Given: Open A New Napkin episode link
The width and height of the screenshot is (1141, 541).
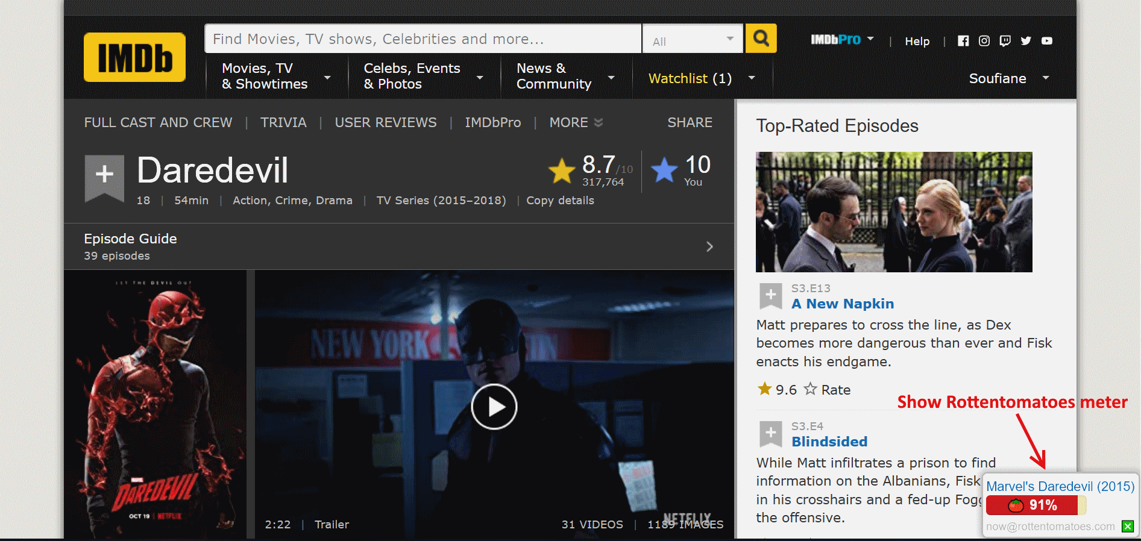Looking at the screenshot, I should pos(843,304).
